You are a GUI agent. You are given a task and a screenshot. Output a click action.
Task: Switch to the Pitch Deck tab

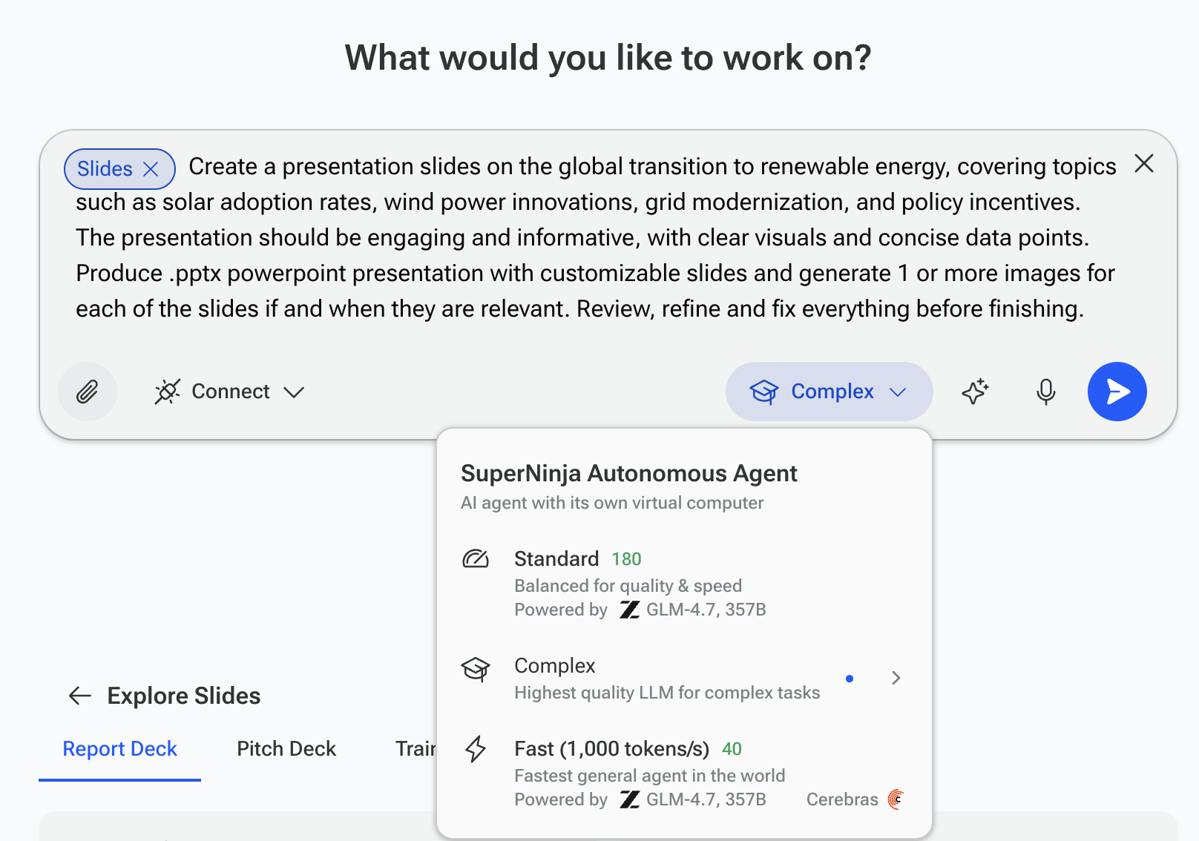click(286, 749)
